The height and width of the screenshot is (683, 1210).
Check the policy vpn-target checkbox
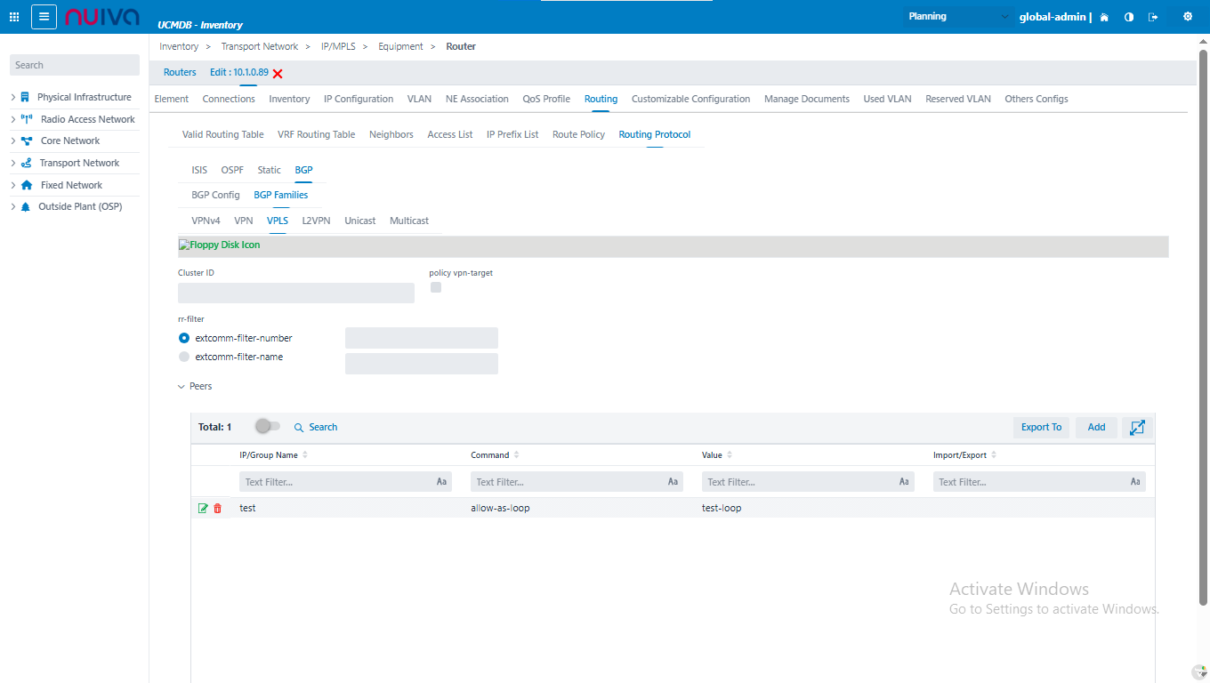click(436, 287)
